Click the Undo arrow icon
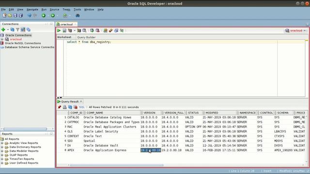This screenshot has height=174, width=310. [x=30, y=15]
